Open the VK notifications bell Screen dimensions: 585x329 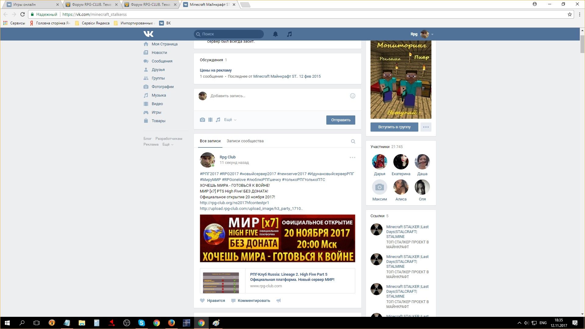click(275, 34)
